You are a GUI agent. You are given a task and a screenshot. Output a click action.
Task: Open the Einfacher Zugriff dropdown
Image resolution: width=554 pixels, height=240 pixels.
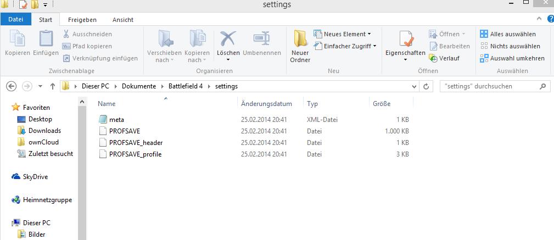[x=346, y=46]
